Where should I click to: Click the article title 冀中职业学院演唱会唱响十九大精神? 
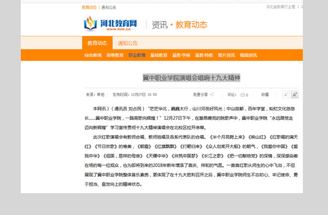click(x=191, y=78)
